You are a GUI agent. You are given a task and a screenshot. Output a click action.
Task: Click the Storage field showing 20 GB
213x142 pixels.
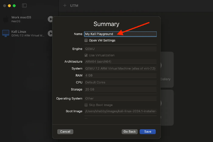point(120,89)
